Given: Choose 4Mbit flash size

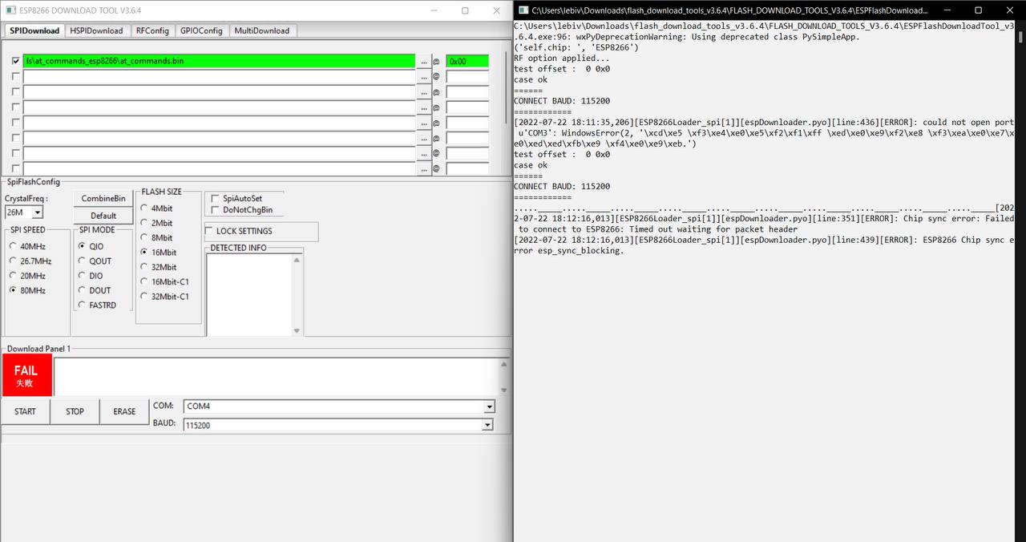Looking at the screenshot, I should (x=156, y=208).
